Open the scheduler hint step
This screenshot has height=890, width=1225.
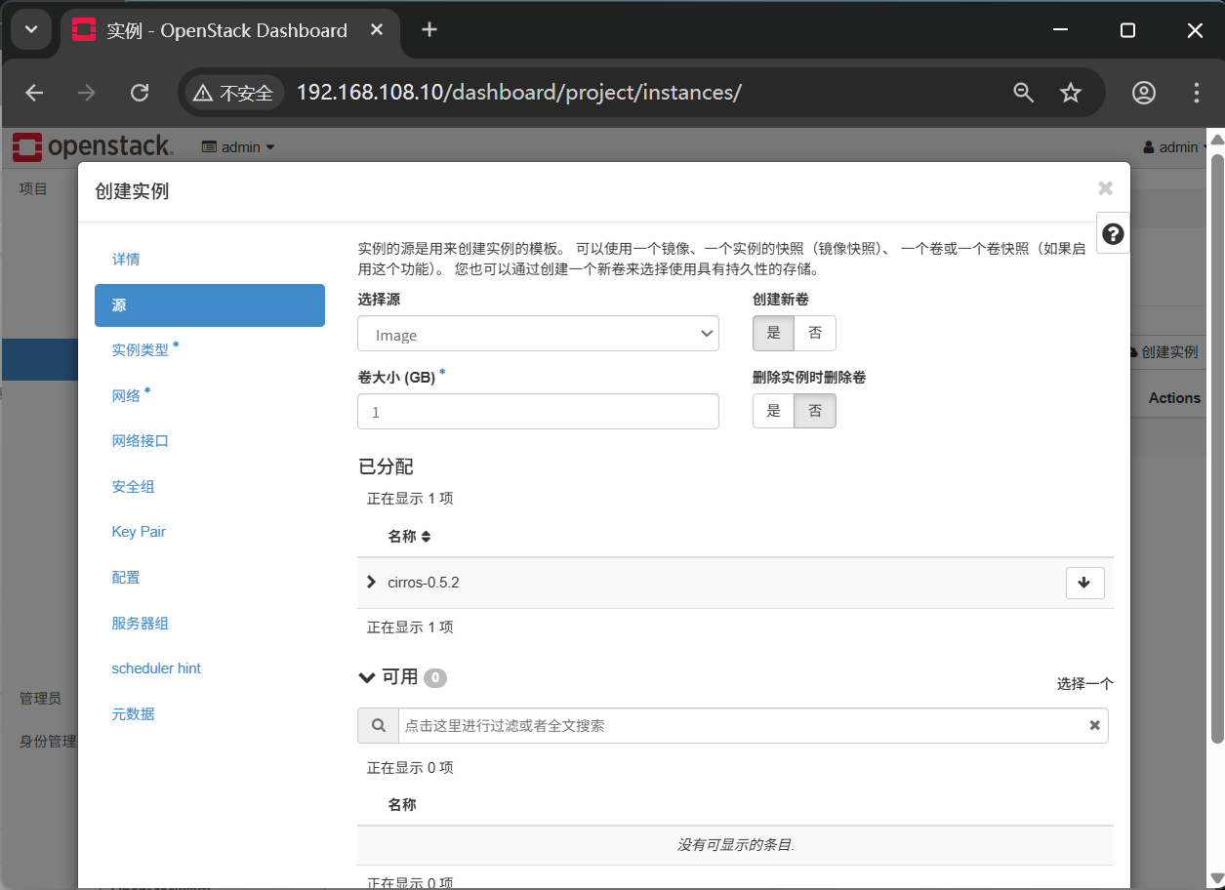156,668
